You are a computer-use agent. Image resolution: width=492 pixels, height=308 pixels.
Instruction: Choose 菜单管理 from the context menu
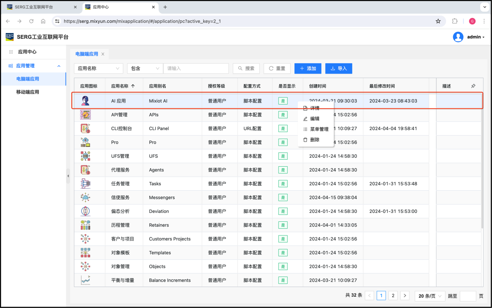click(319, 129)
